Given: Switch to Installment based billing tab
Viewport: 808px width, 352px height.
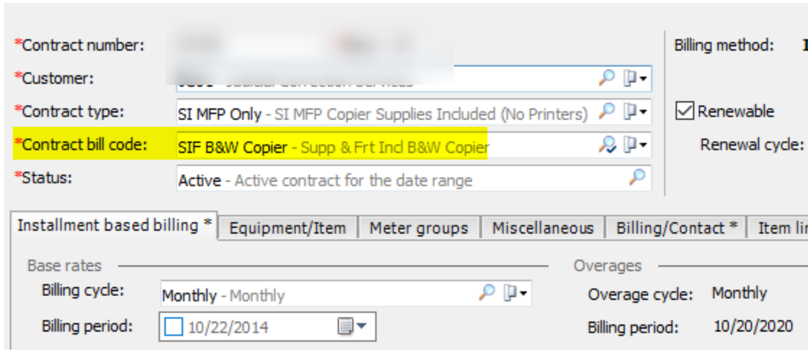Looking at the screenshot, I should pyautogui.click(x=114, y=226).
